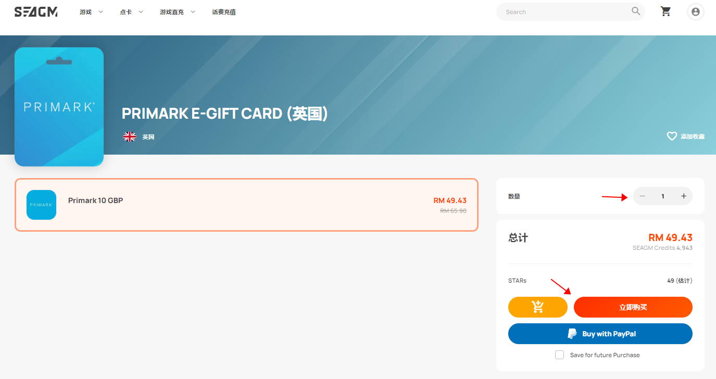Viewport: 716px width, 379px height.
Task: Click the yellow add-to-cart button
Action: (537, 307)
